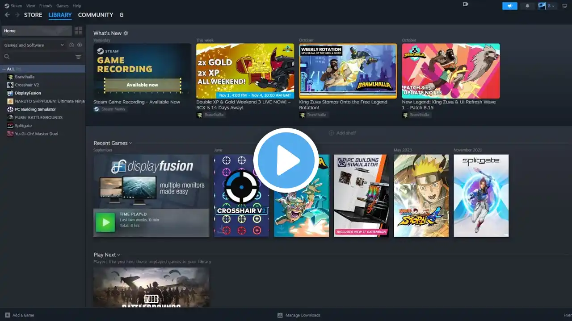The height and width of the screenshot is (321, 572).
Task: Select Naruto Storm 4 cover in Recent Games
Action: [x=421, y=196]
